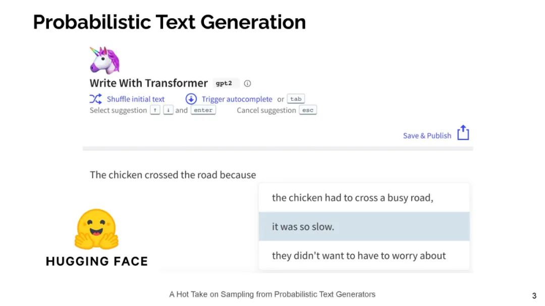Pick suggestion 'they didn't want to have to worry about'
545x306 pixels.
click(359, 256)
